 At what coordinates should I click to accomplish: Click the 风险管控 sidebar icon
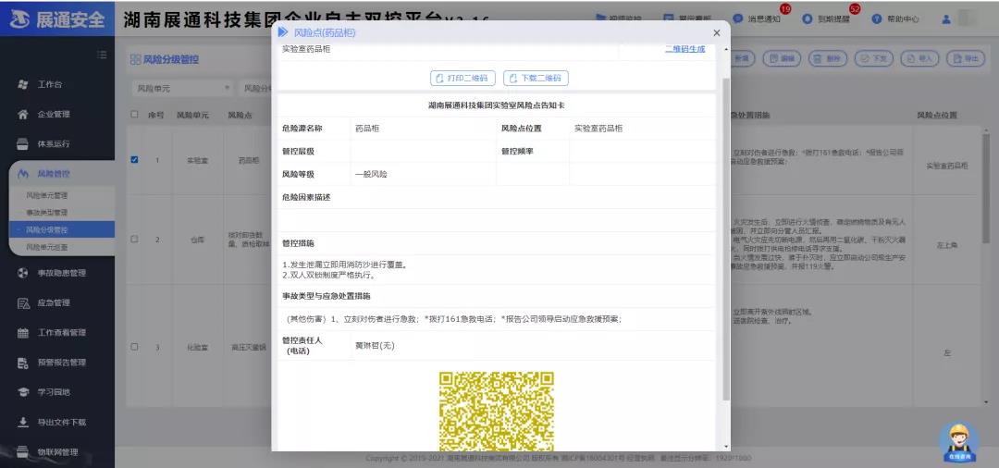coord(23,173)
